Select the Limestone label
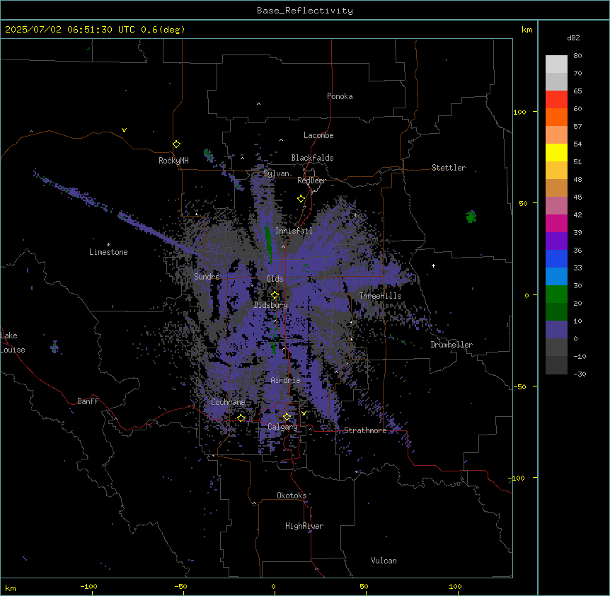 (108, 252)
